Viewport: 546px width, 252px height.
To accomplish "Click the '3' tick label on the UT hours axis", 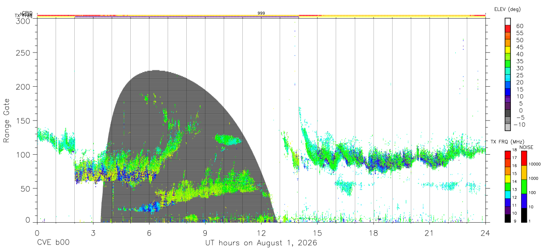I will 93,233.
